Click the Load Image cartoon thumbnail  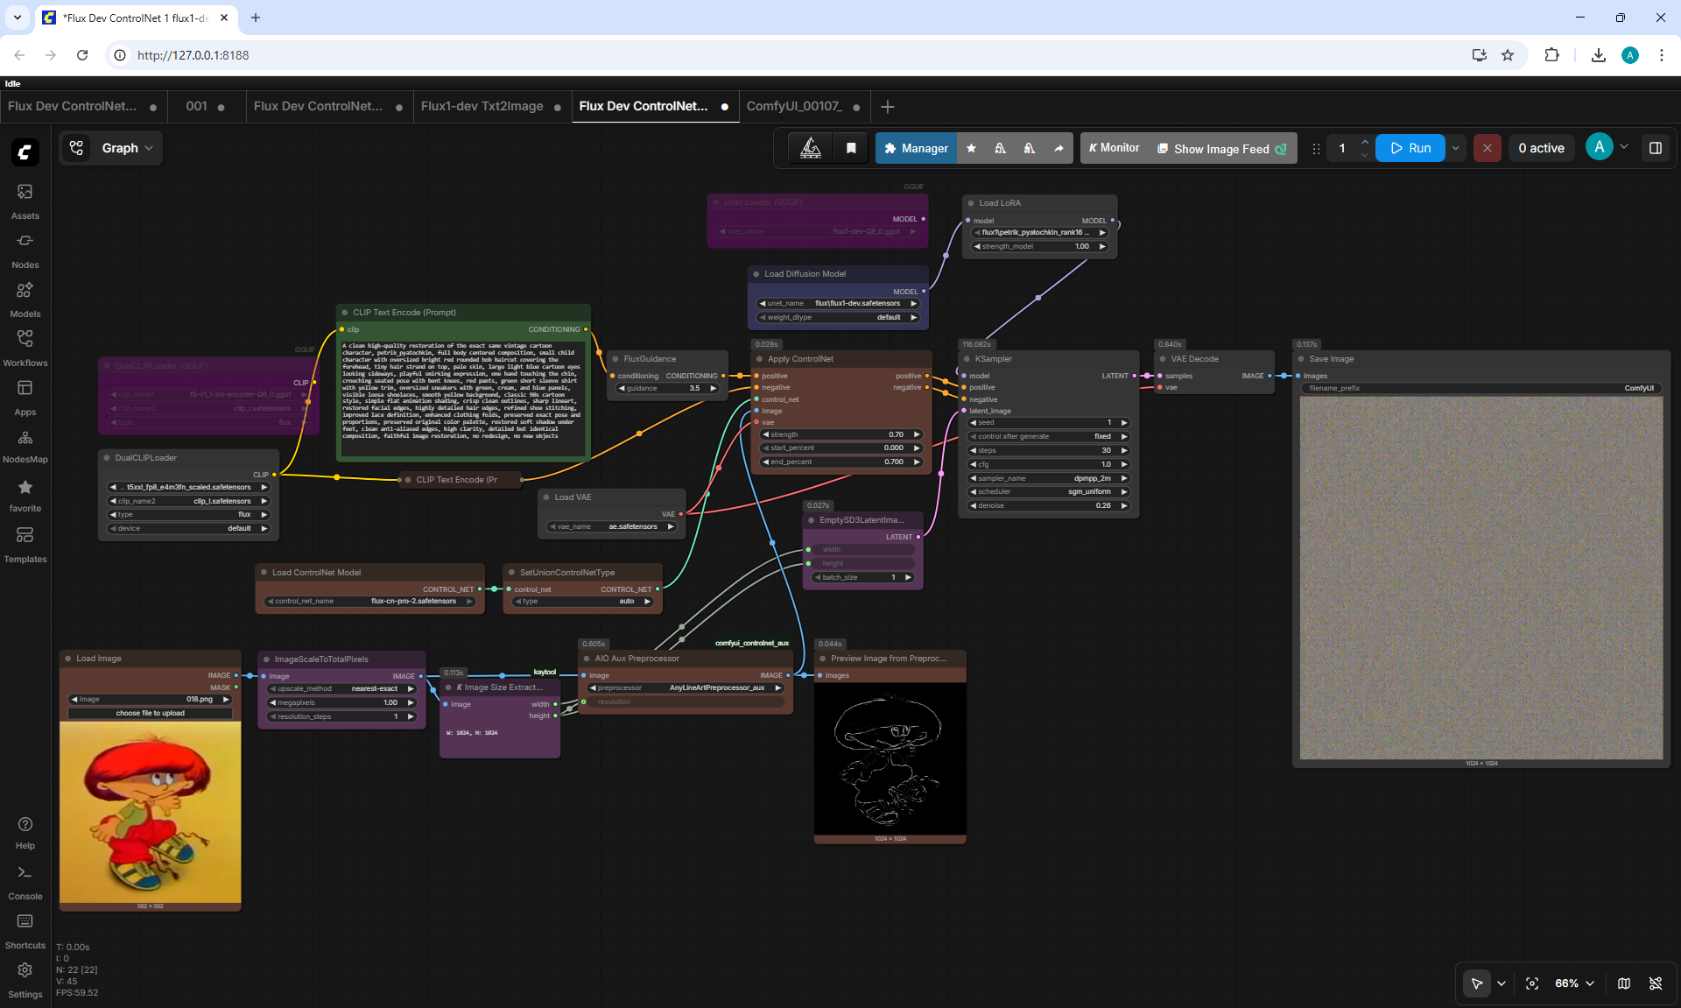tap(151, 812)
